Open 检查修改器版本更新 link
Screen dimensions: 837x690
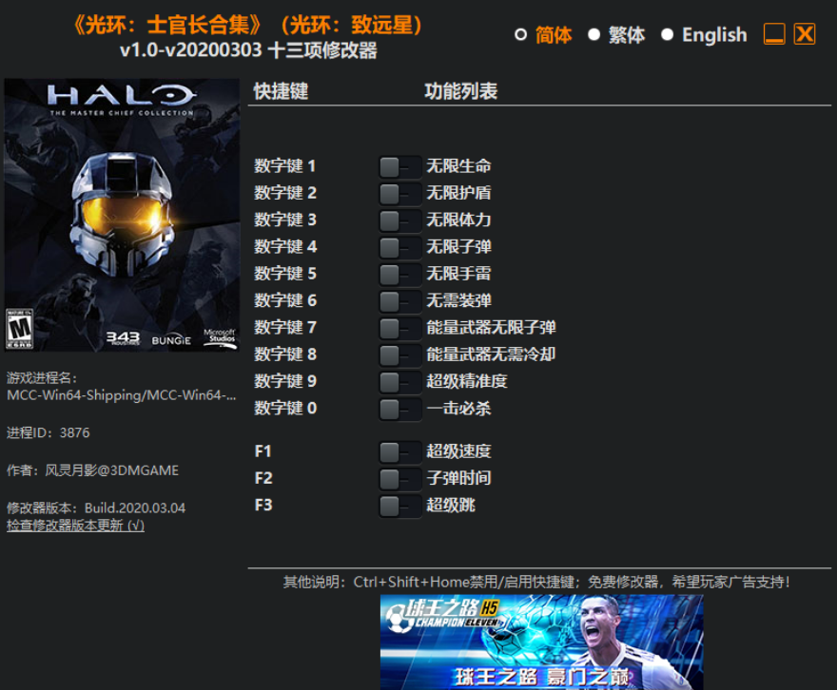75,526
